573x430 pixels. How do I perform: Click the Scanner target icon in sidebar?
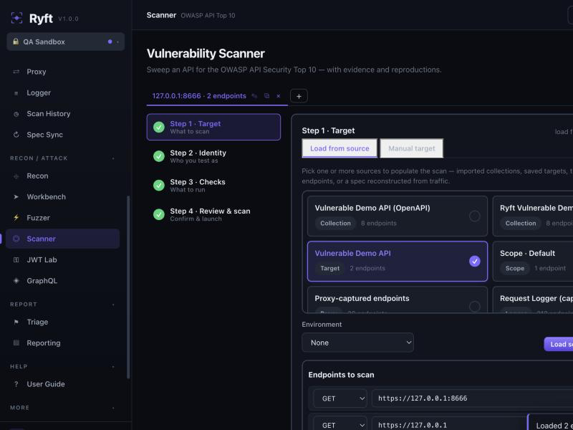16,239
